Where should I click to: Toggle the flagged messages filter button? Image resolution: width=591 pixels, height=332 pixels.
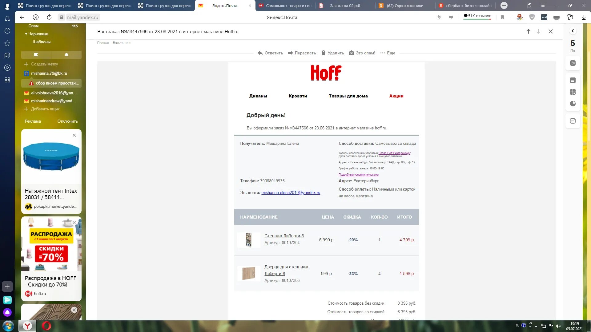[36, 54]
